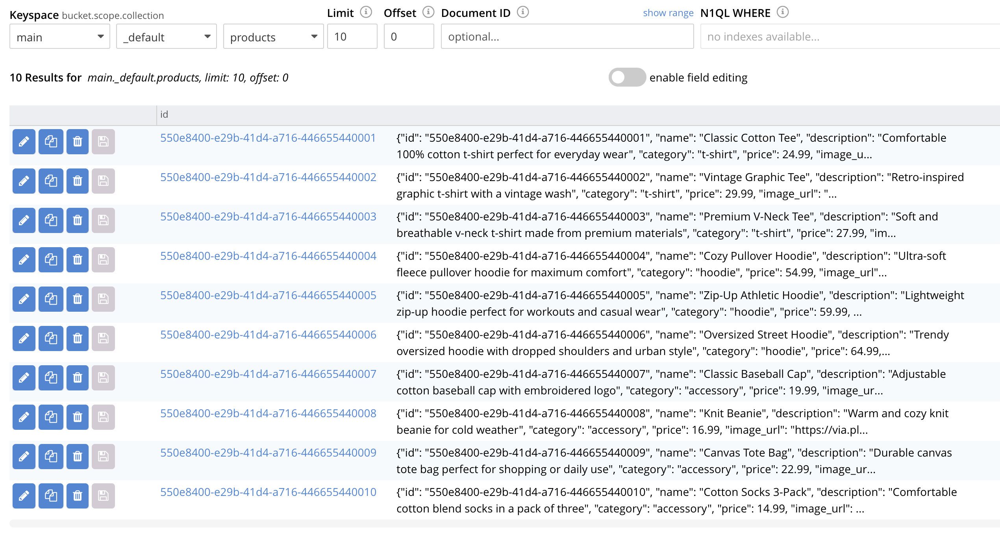Edit the Zip-Up Athletic Hoodie document
Viewport: 1000px width, 540px height.
(24, 299)
